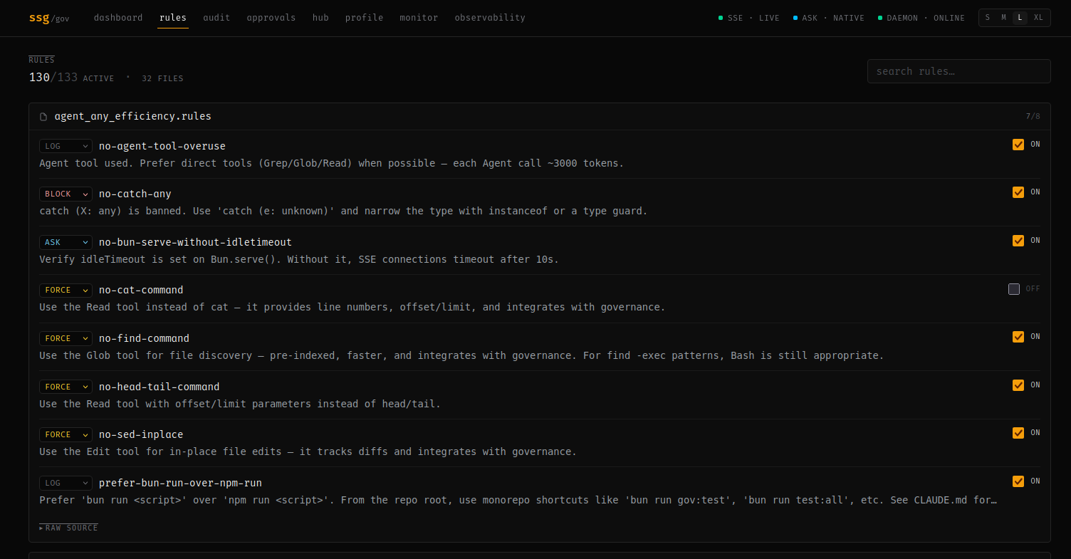Uncheck the no-bun-serve-without-idletimeout rule

pos(1018,241)
